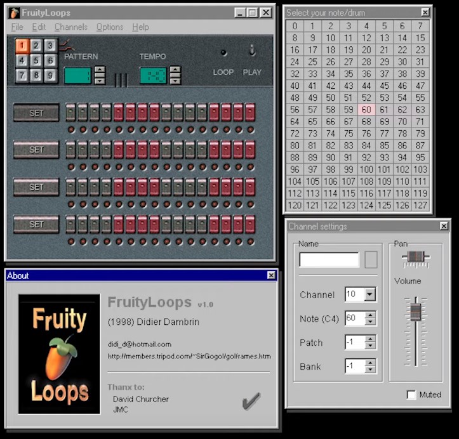Open the Edit menu
This screenshot has width=459, height=439.
pos(39,27)
